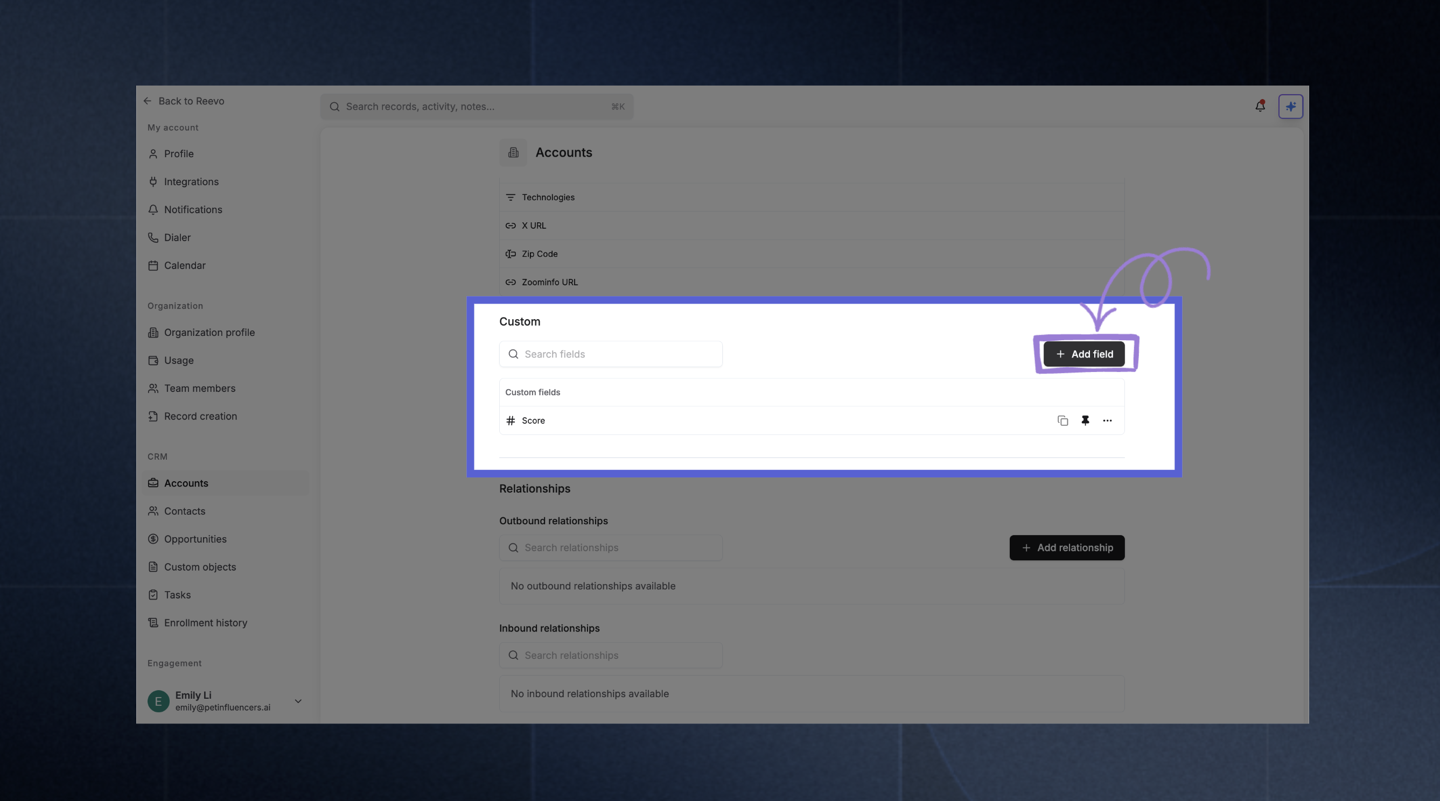Click the Search fields input box
Viewport: 1440px width, 801px height.
tap(610, 353)
